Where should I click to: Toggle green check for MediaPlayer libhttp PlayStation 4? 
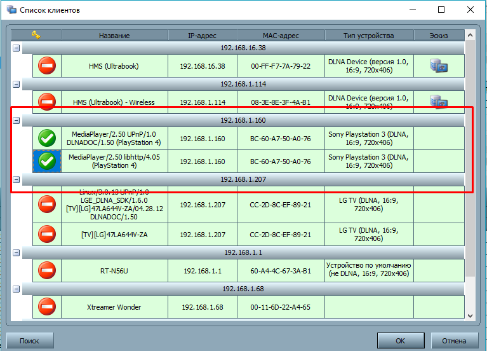coord(47,162)
